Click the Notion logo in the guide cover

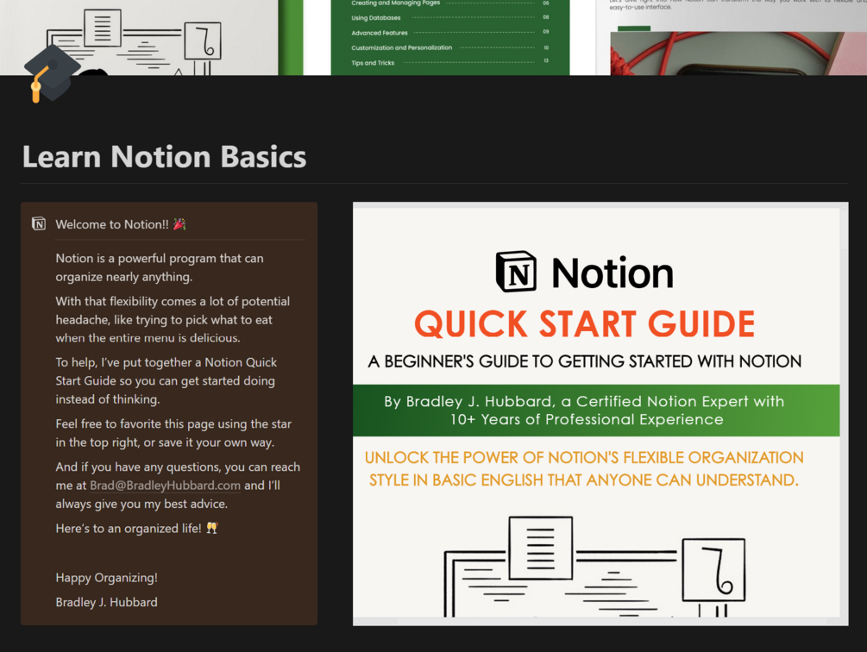(x=584, y=273)
